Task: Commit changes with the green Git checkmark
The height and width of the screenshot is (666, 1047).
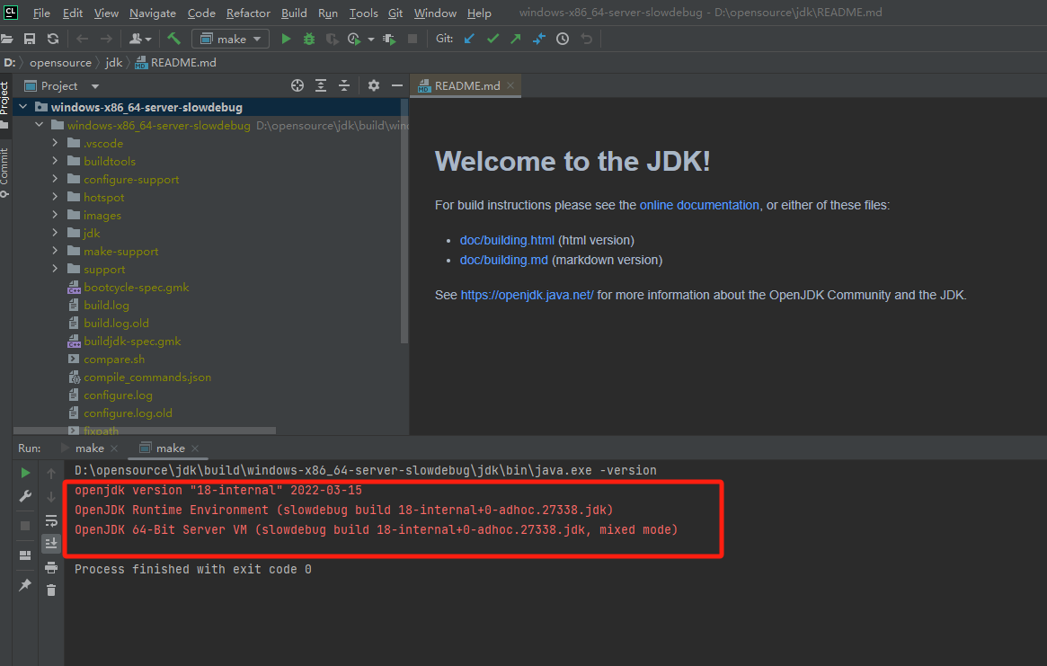Action: pyautogui.click(x=492, y=39)
